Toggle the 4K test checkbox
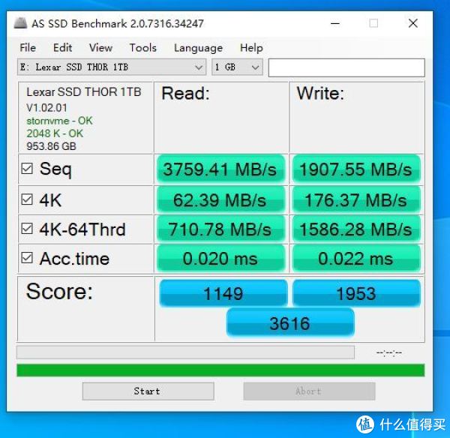The height and width of the screenshot is (438, 450). pyautogui.click(x=27, y=199)
